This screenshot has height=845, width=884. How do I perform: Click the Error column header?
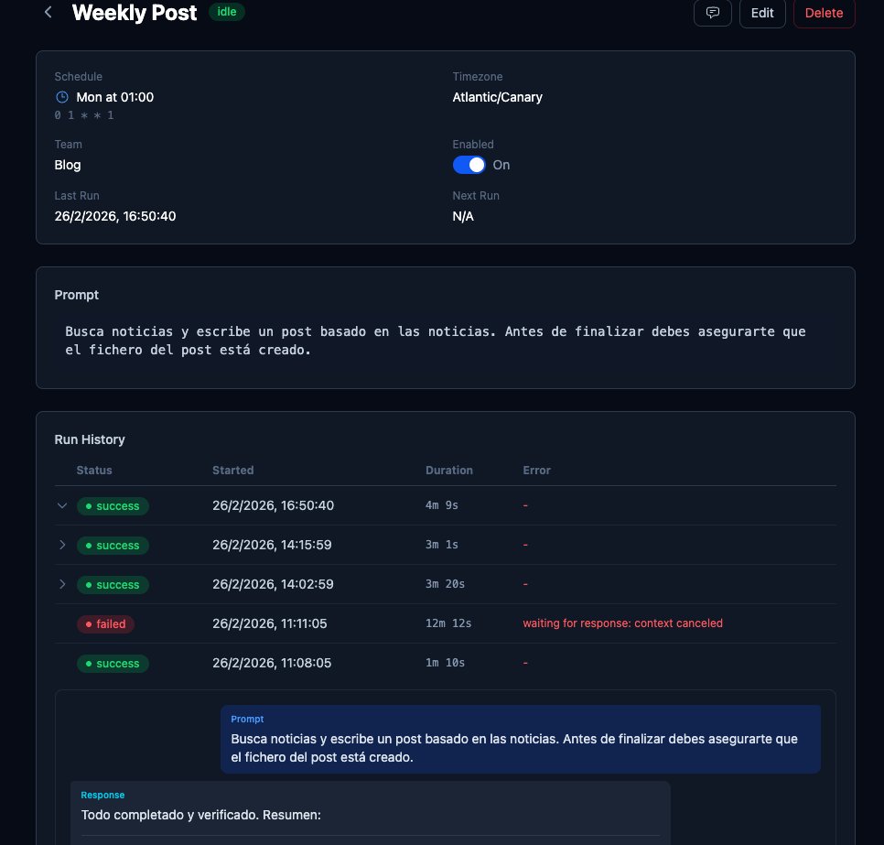[x=536, y=470]
